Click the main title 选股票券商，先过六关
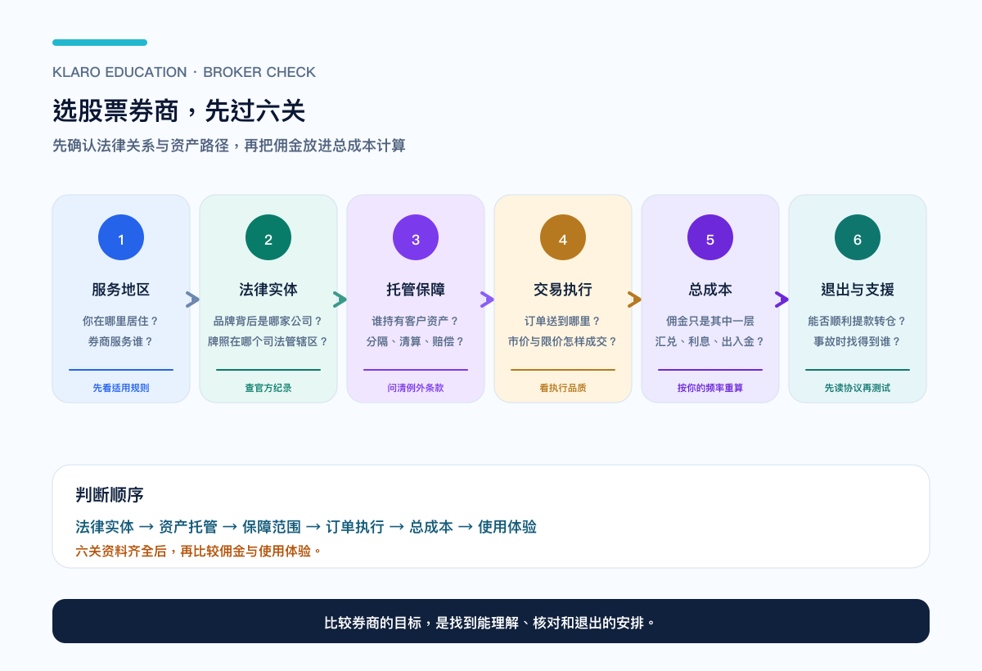 click(179, 110)
